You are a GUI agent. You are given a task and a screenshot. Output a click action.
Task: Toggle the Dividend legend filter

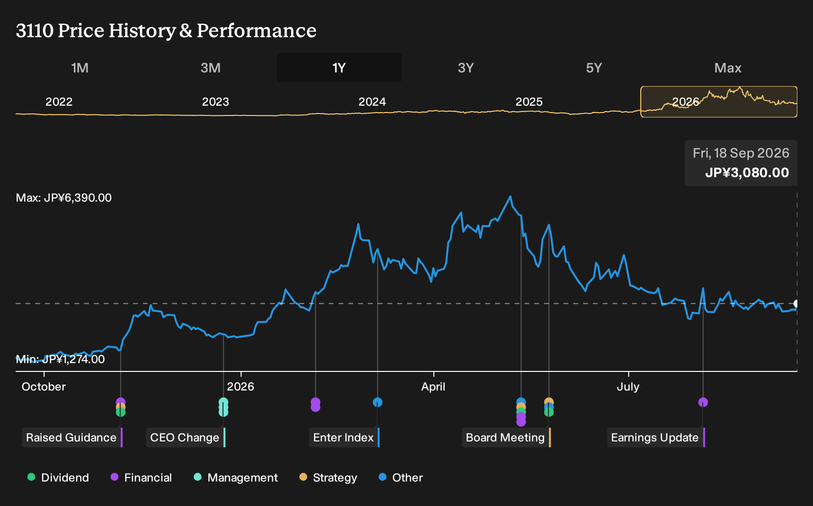58,478
